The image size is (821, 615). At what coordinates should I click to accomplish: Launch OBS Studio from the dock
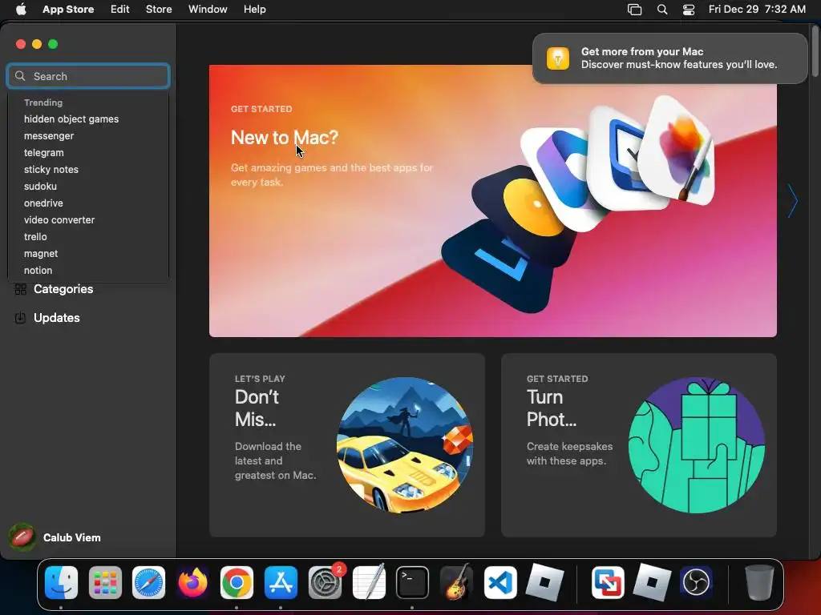696,582
